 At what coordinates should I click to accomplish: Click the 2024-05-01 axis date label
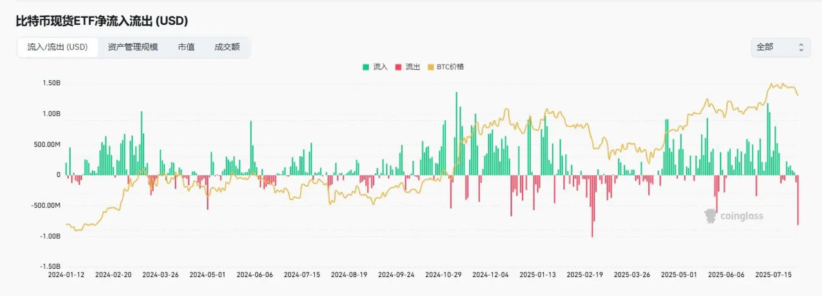[207, 275]
